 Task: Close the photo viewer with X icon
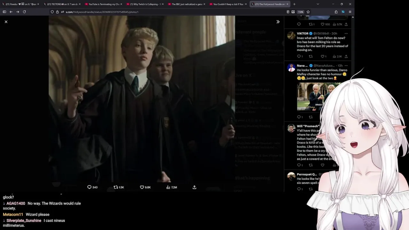pyautogui.click(x=6, y=22)
